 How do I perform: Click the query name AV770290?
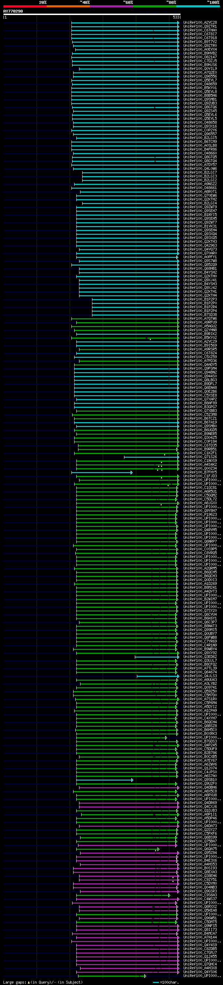[x=13, y=11]
